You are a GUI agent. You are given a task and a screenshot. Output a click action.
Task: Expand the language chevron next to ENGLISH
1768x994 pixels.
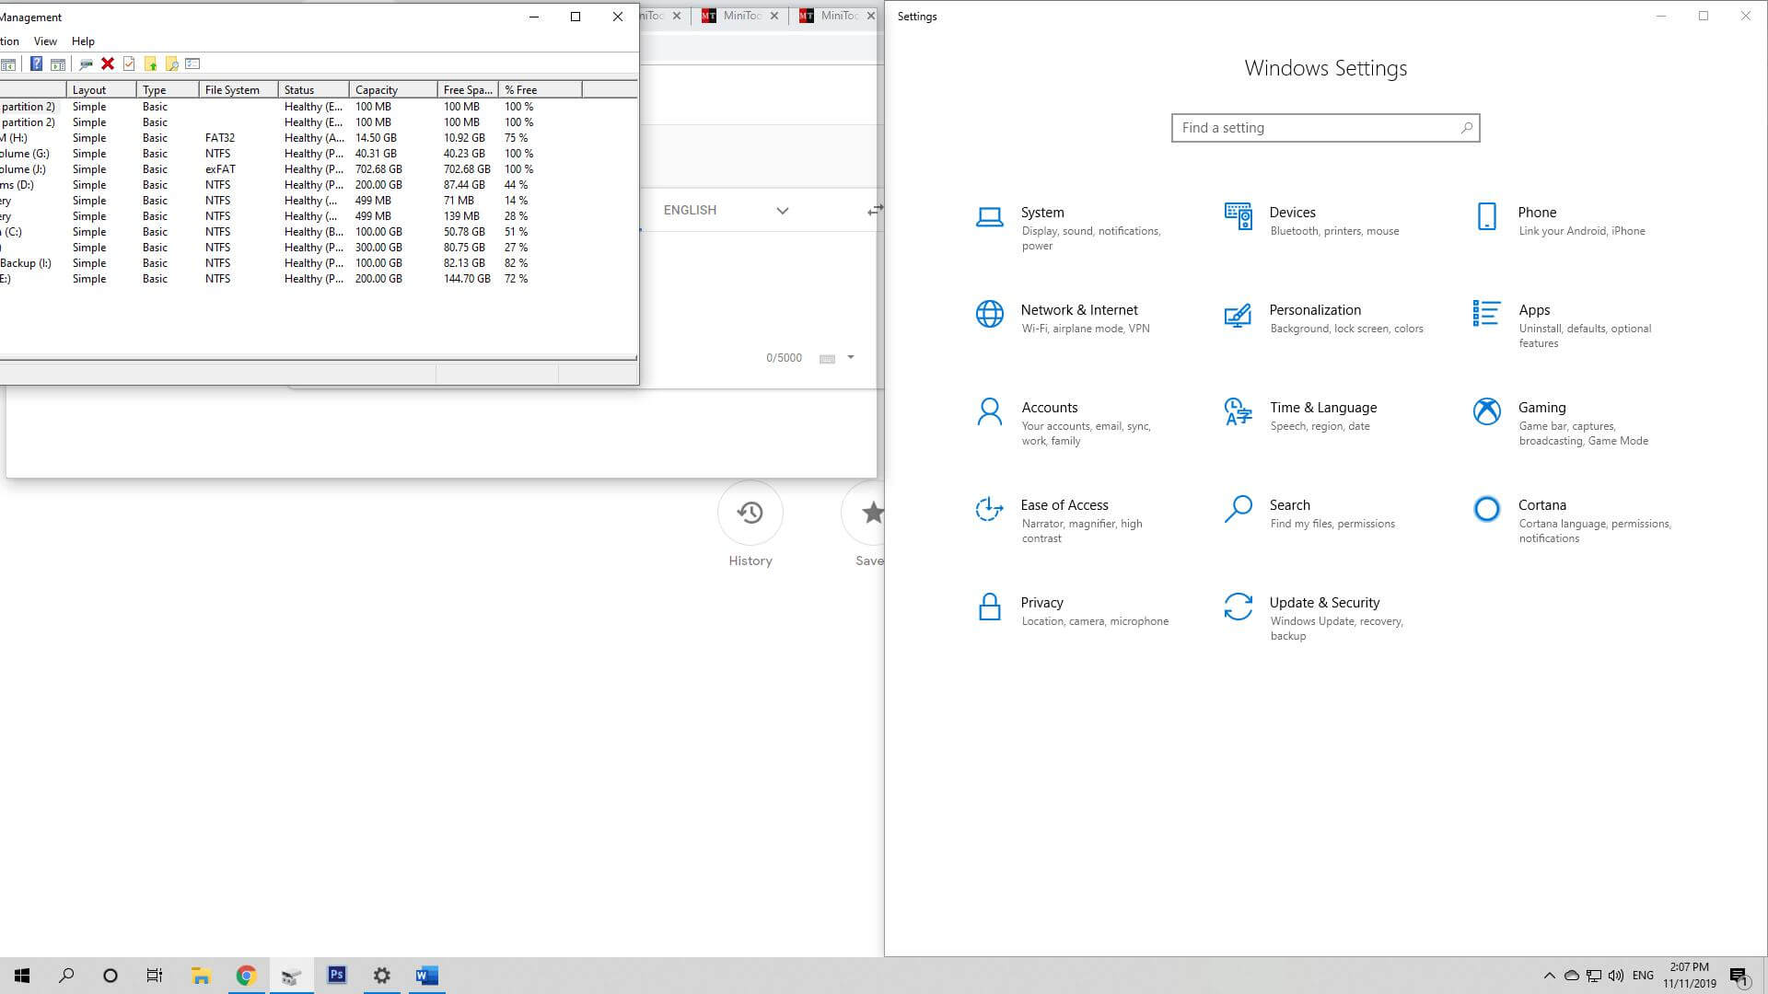pyautogui.click(x=782, y=211)
